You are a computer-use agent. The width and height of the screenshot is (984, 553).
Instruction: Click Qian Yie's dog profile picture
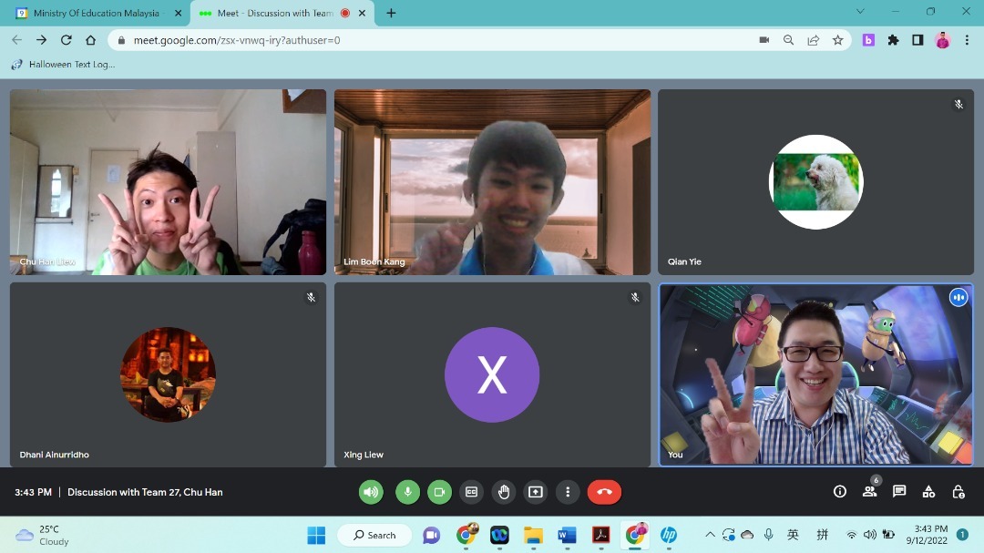point(815,182)
